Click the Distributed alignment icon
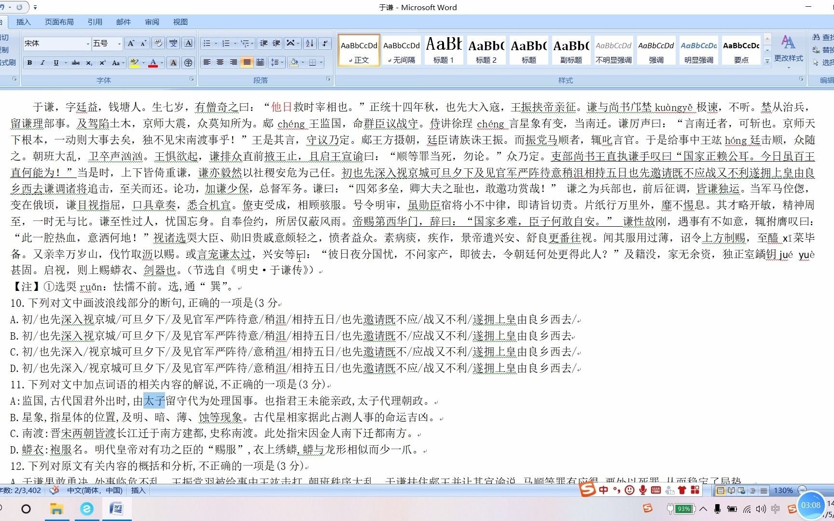Image resolution: width=834 pixels, height=521 pixels. pos(260,63)
